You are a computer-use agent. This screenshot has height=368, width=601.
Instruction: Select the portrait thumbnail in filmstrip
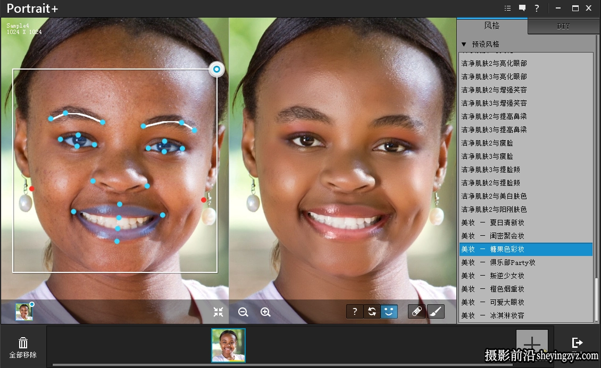(x=229, y=345)
